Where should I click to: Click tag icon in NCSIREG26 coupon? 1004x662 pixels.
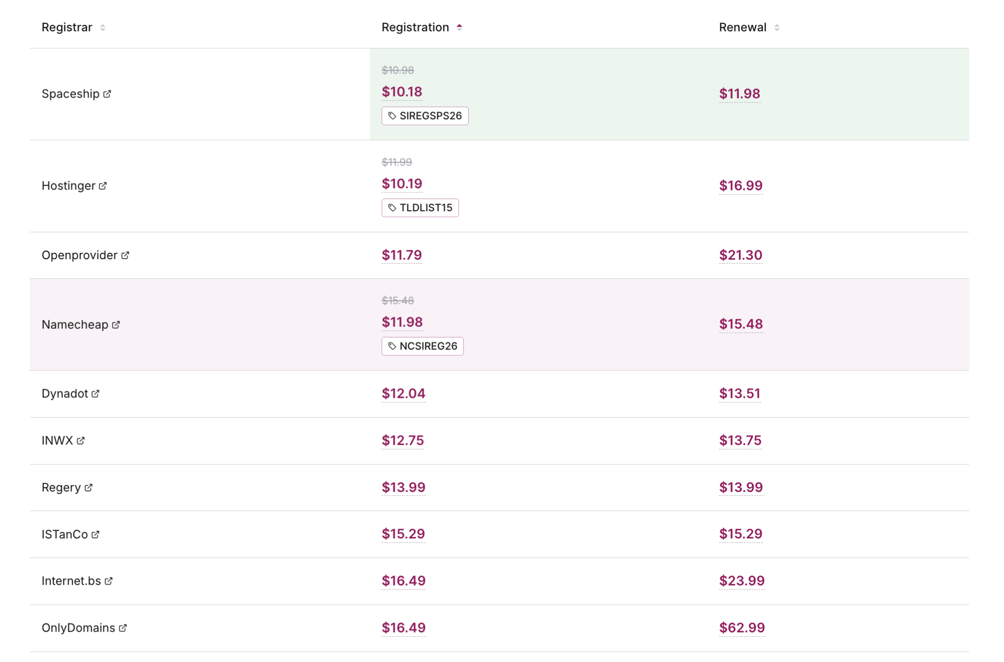(392, 346)
